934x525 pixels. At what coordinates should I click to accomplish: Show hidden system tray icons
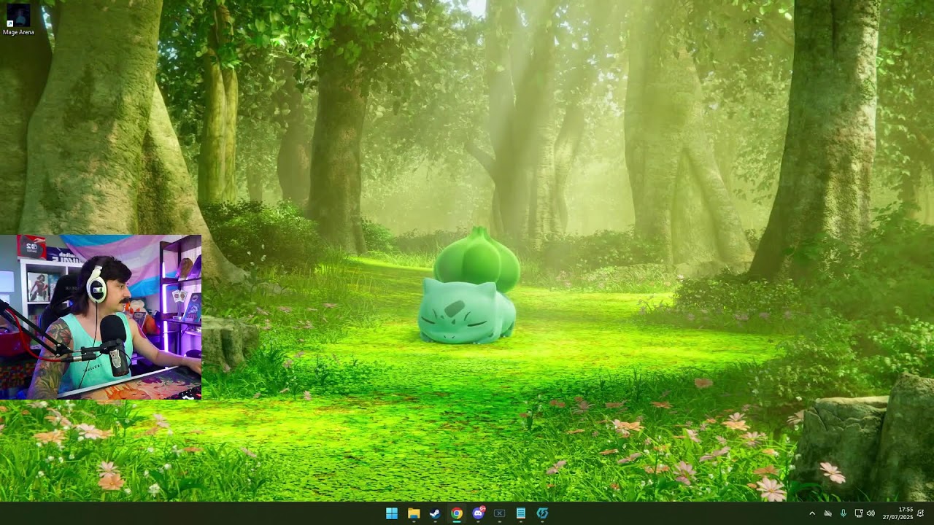tap(812, 513)
